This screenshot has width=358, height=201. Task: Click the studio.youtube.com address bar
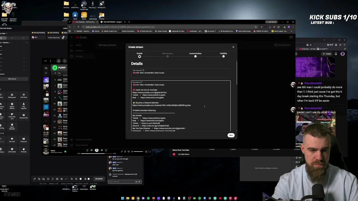coord(168,27)
